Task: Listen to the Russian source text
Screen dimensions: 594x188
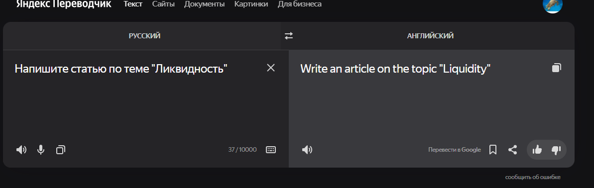Action: pyautogui.click(x=21, y=150)
